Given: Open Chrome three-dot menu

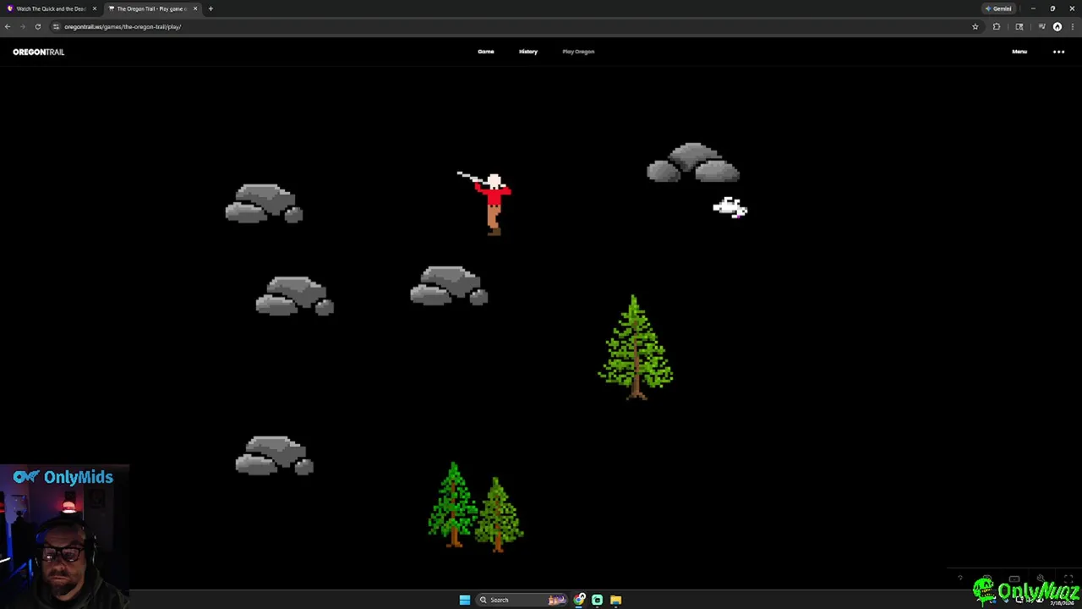Looking at the screenshot, I should click(x=1072, y=26).
